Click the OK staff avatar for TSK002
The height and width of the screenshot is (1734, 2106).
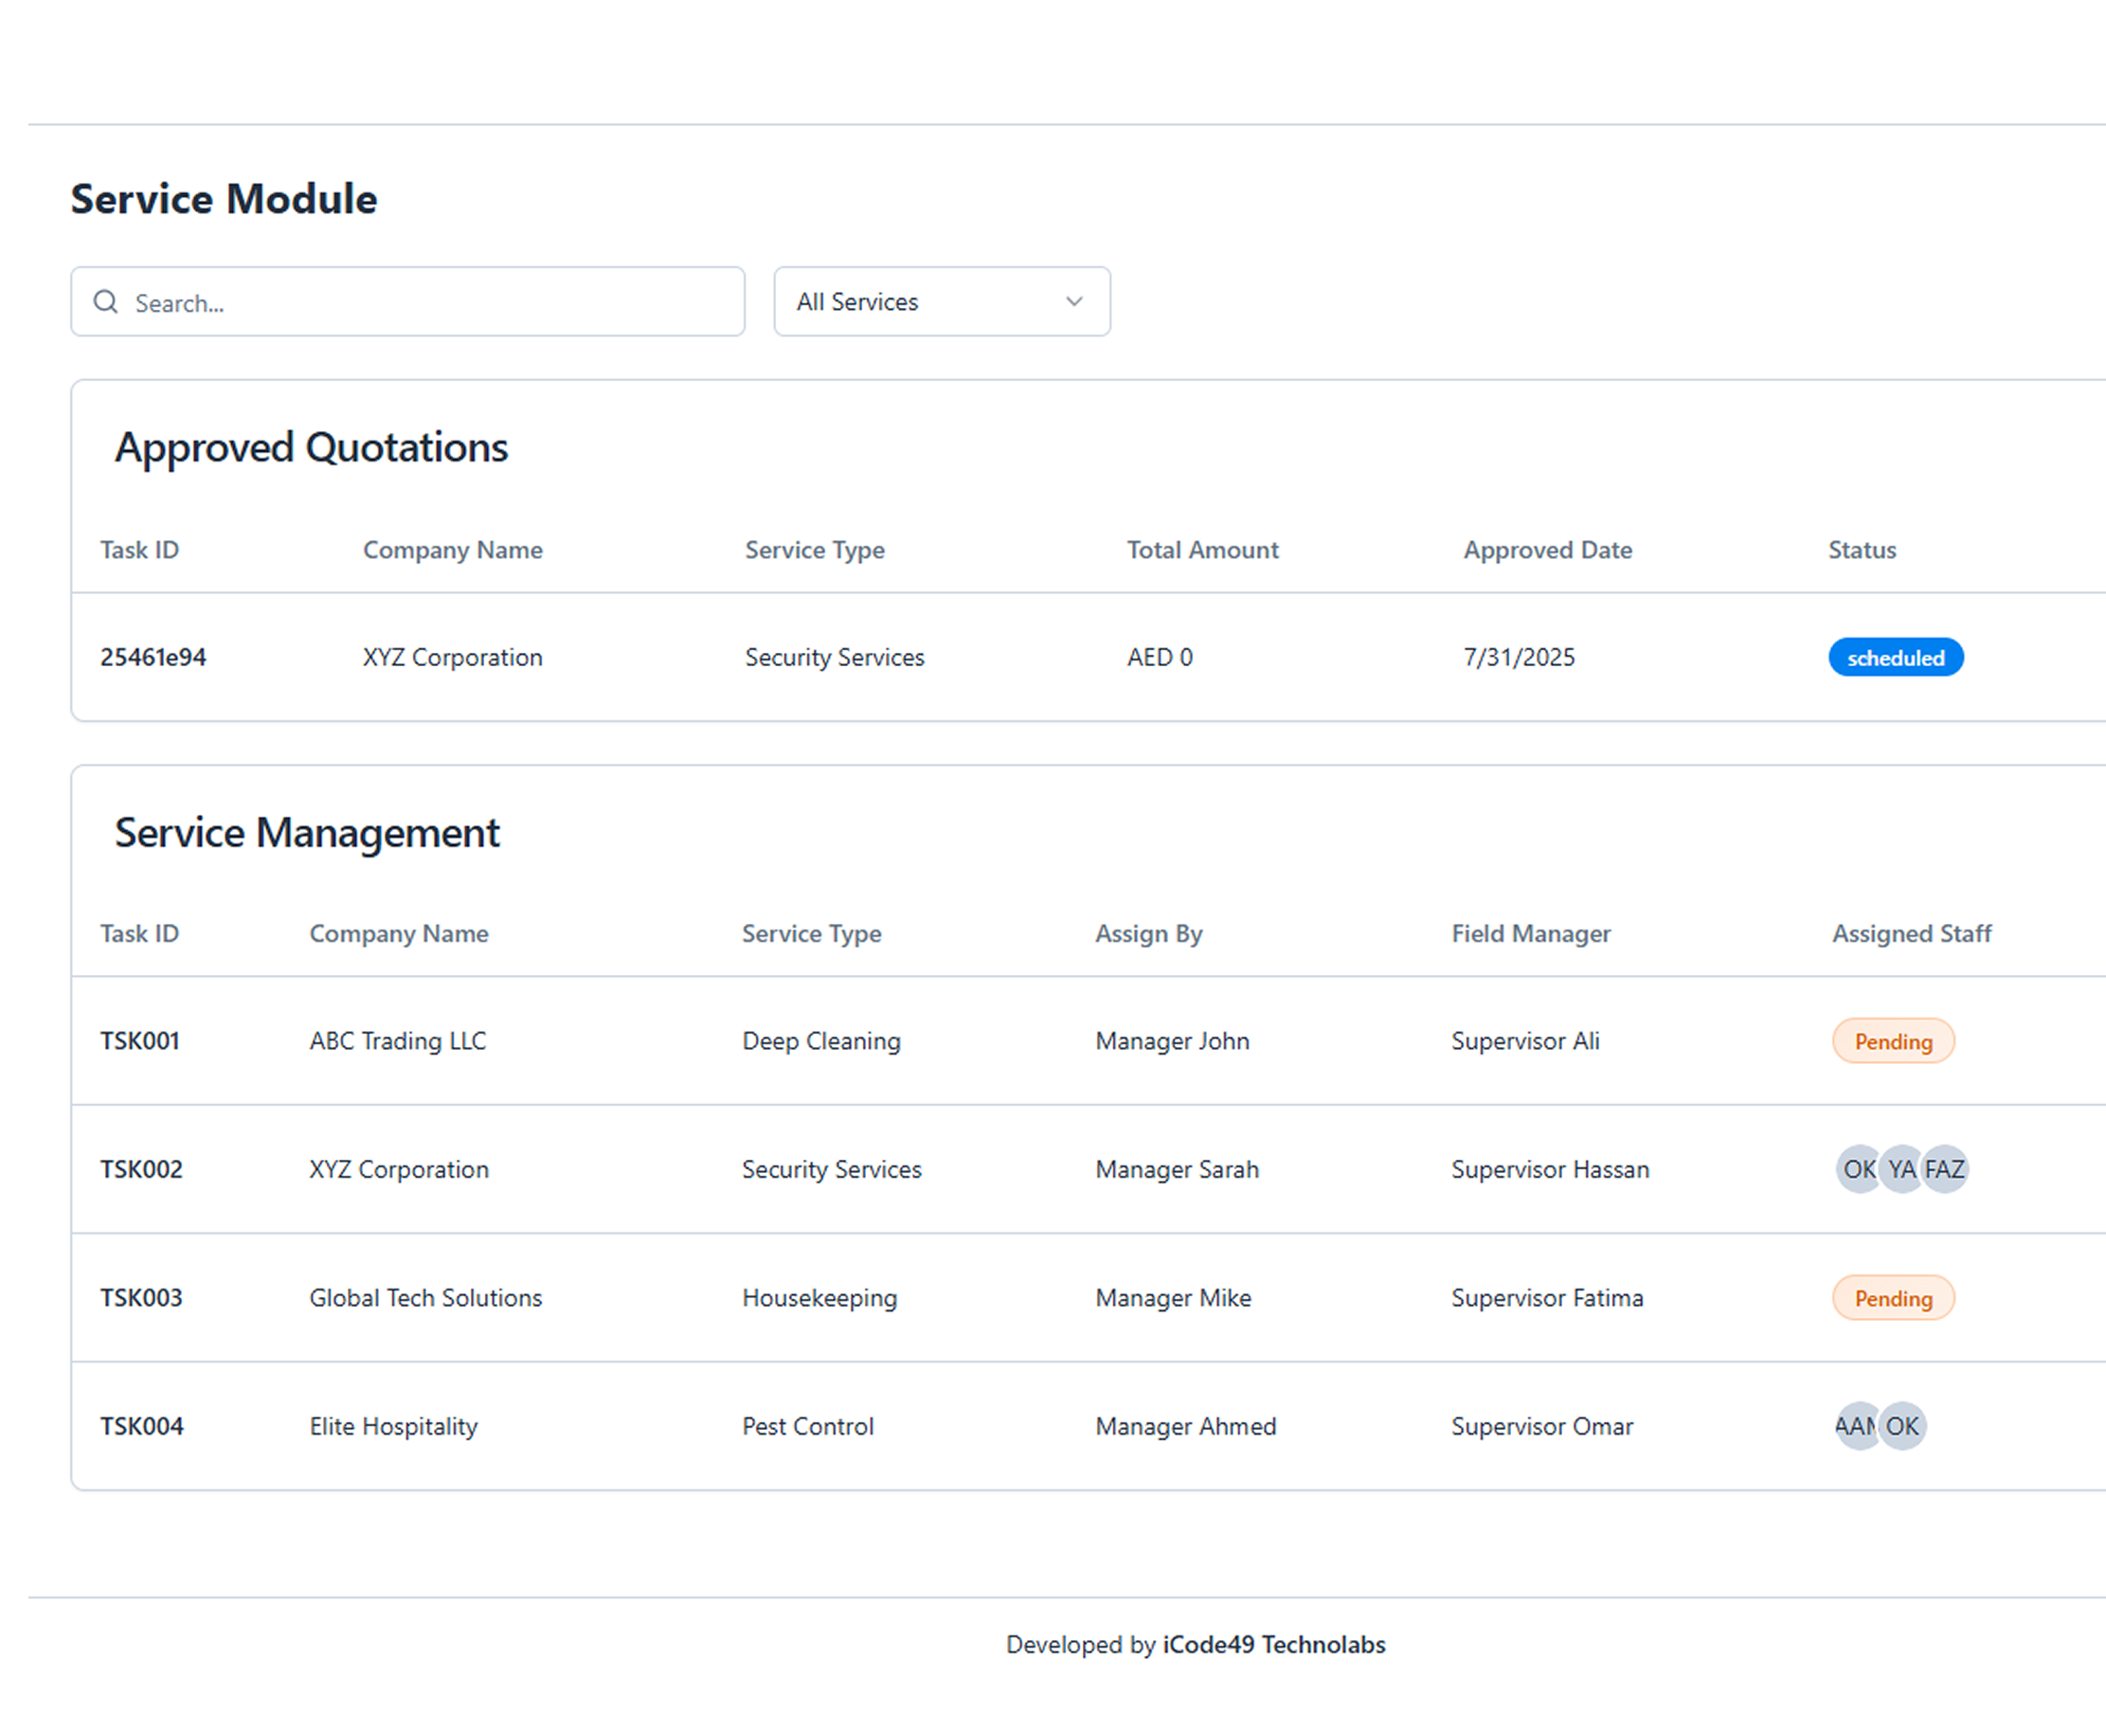pyautogui.click(x=1859, y=1168)
